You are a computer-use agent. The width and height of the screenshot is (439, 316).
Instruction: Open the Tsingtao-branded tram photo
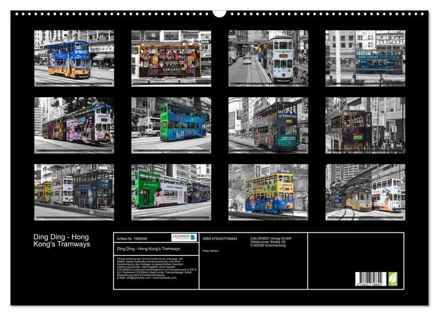coord(268,125)
